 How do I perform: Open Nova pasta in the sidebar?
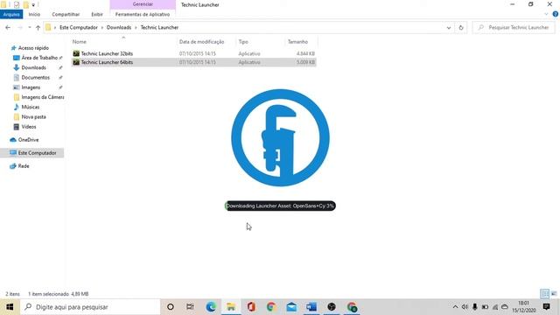pyautogui.click(x=33, y=116)
